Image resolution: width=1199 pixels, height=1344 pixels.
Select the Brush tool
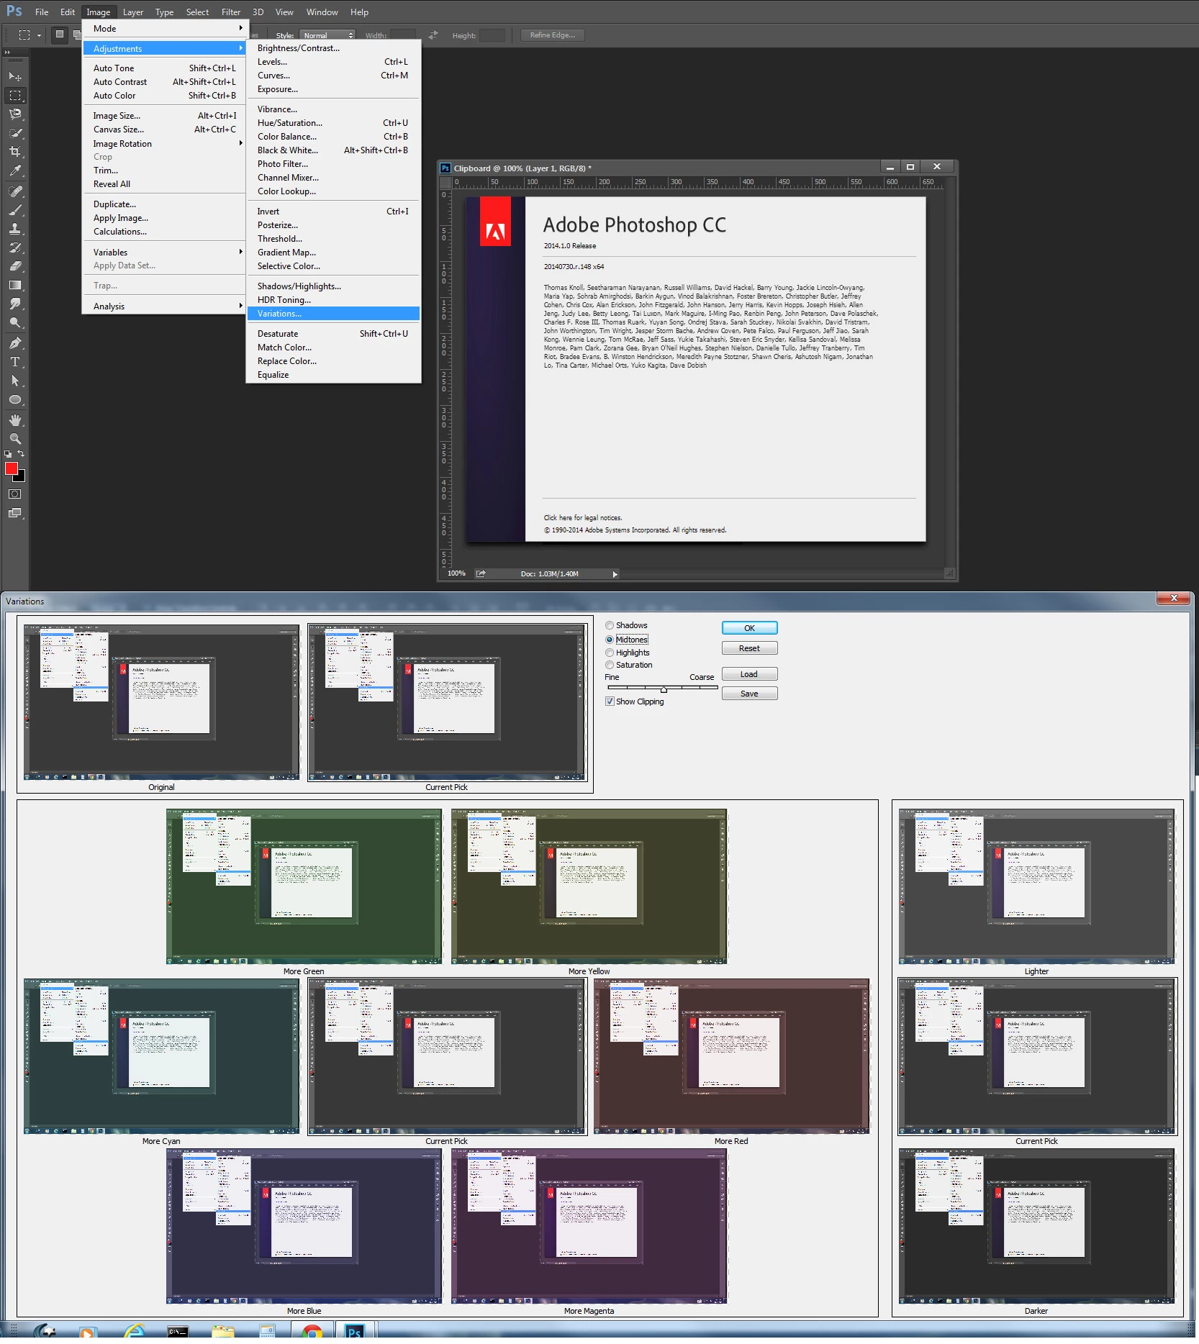(14, 210)
